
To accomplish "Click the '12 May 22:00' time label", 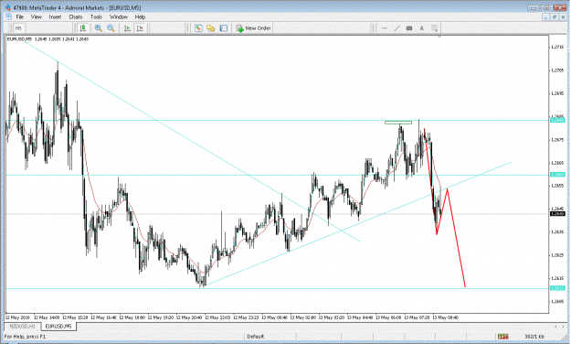I will tap(217, 317).
